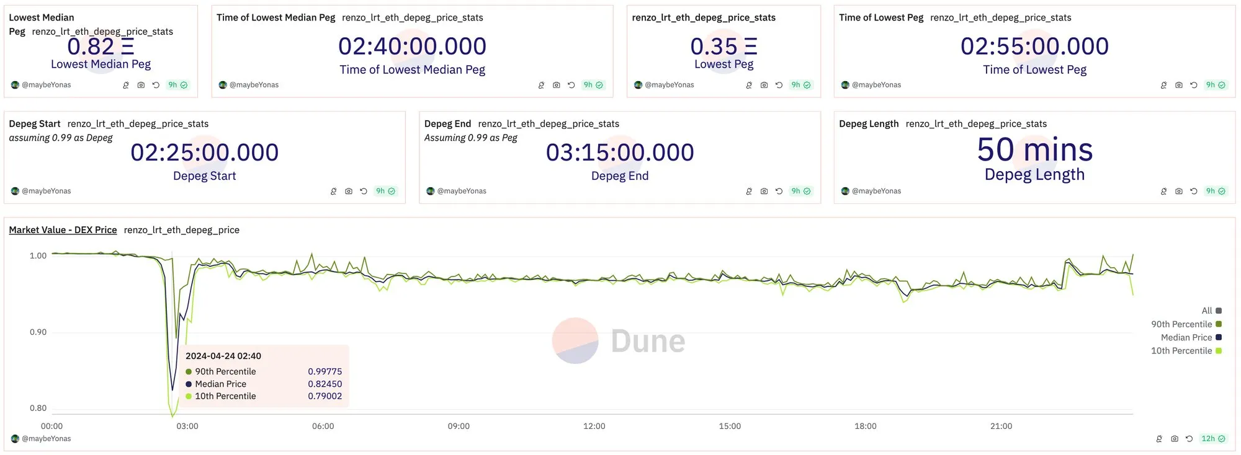Open the Market Value - DEX Price title link
This screenshot has height=455, width=1241.
tap(63, 230)
